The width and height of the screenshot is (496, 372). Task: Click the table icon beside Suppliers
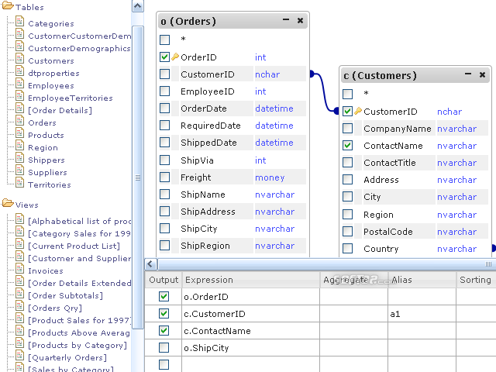[x=19, y=170]
